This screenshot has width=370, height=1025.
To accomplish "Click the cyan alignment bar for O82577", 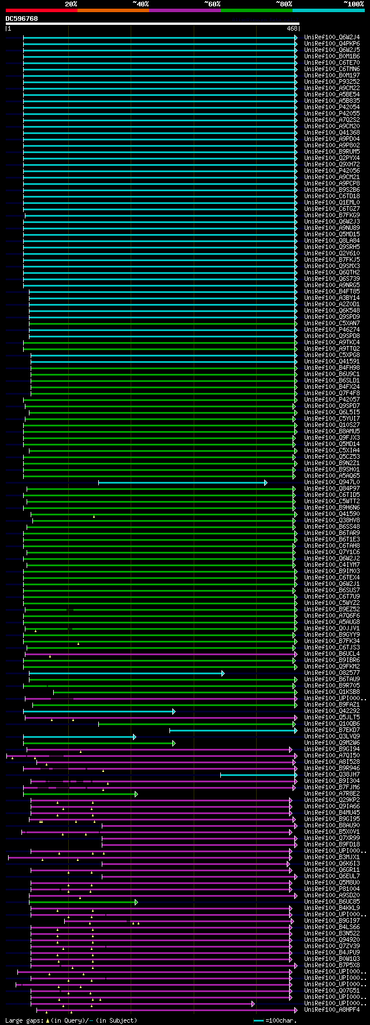I will tap(126, 673).
